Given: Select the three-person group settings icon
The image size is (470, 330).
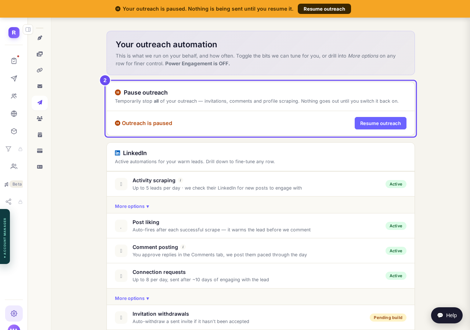Looking at the screenshot, I should [x=40, y=118].
